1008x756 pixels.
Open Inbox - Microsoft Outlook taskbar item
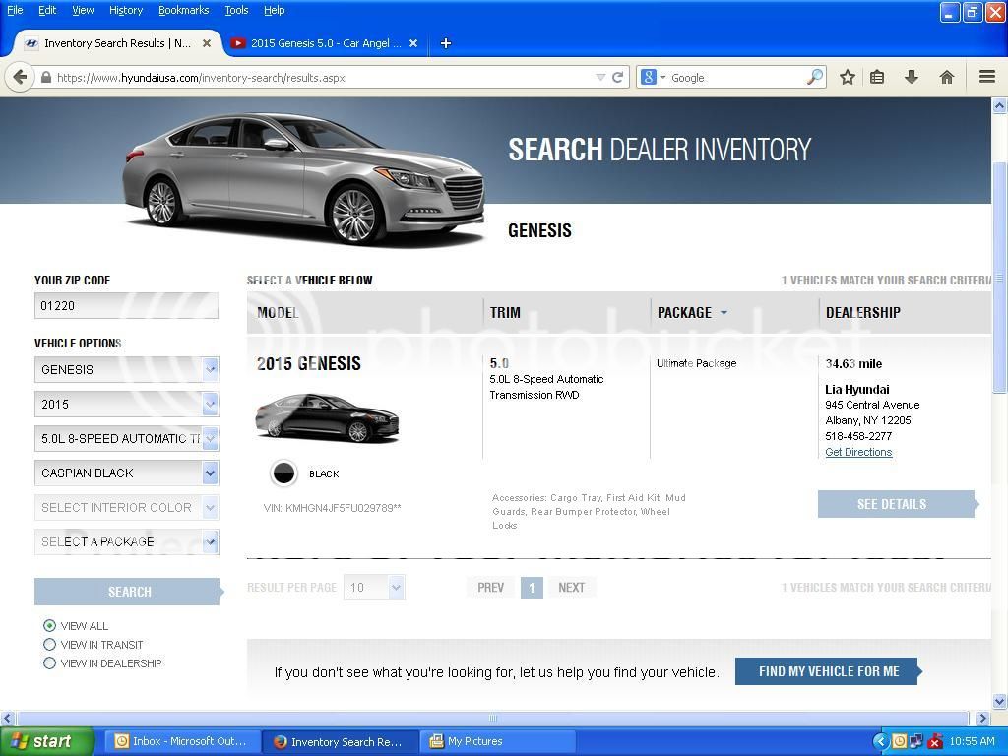pyautogui.click(x=182, y=741)
